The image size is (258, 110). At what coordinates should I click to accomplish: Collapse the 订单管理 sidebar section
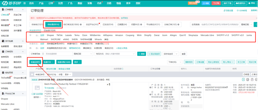pos(23,10)
